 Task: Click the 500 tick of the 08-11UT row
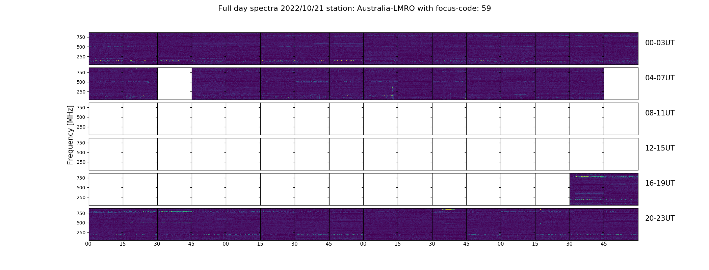(81, 117)
